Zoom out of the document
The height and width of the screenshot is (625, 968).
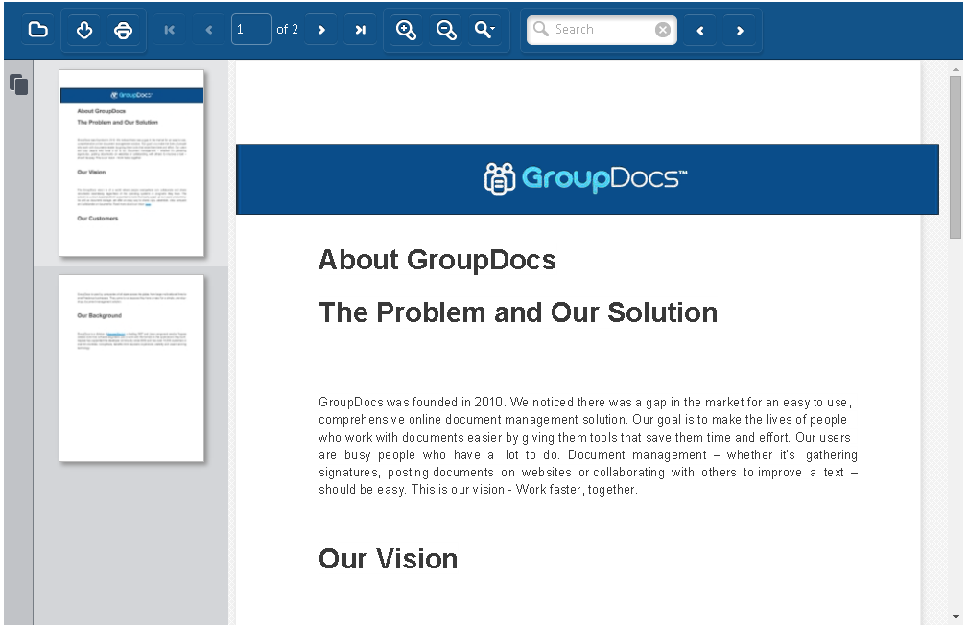tap(446, 30)
